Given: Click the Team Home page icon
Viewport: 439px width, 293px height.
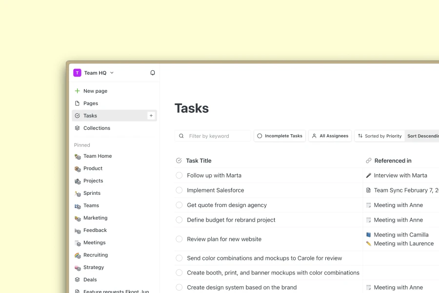Looking at the screenshot, I should pyautogui.click(x=78, y=156).
